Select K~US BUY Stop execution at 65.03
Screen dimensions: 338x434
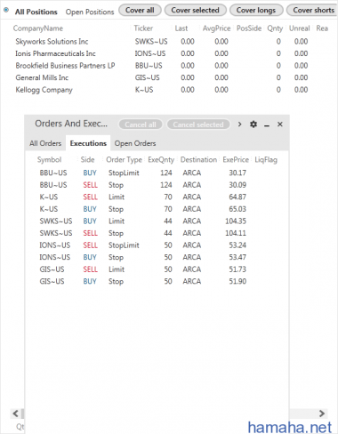157,209
